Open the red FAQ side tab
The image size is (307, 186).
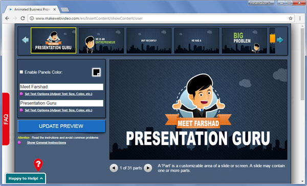tap(6, 119)
